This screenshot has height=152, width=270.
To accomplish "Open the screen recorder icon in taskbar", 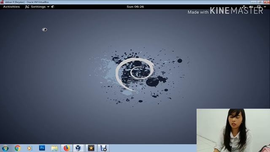I will [103, 148].
